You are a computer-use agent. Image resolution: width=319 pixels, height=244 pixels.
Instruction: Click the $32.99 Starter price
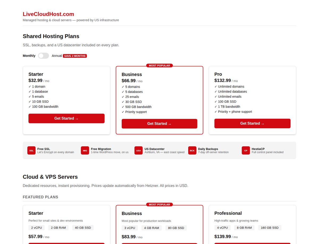tap(35, 80)
